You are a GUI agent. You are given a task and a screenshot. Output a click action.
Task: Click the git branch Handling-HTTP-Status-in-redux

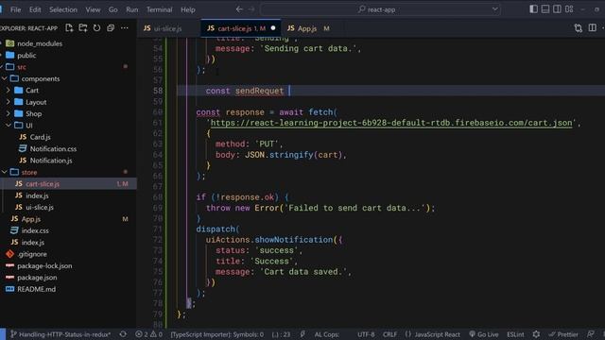coord(60,334)
